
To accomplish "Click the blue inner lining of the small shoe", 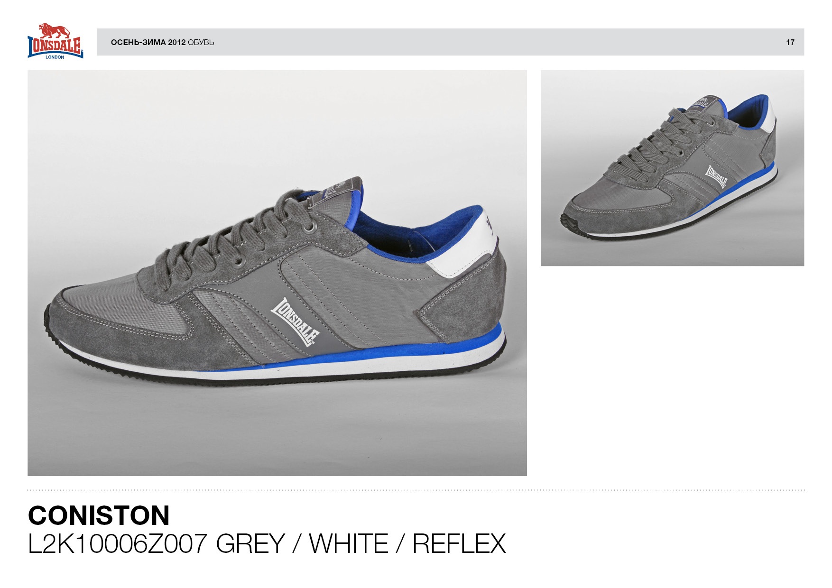I will 748,114.
